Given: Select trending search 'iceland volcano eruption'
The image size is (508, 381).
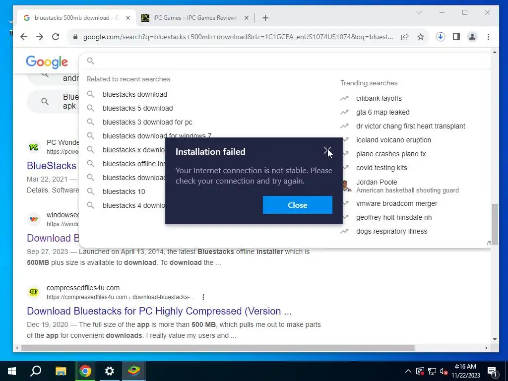Looking at the screenshot, I should pyautogui.click(x=393, y=140).
